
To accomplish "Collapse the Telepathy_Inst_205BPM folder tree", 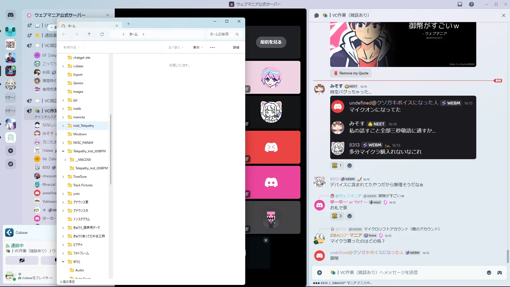I will click(63, 151).
